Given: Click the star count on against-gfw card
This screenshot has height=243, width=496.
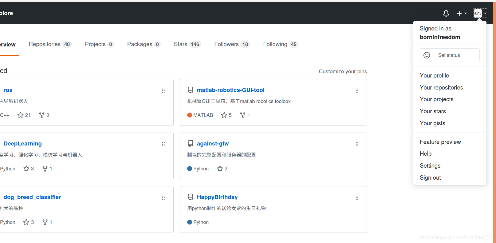Looking at the screenshot, I should tap(222, 169).
